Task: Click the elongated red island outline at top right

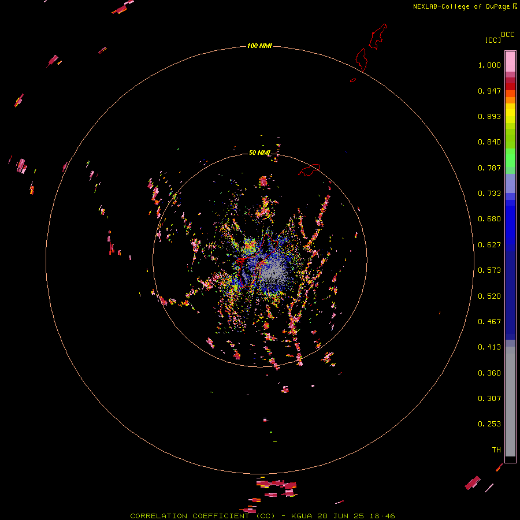Action: click(x=378, y=36)
